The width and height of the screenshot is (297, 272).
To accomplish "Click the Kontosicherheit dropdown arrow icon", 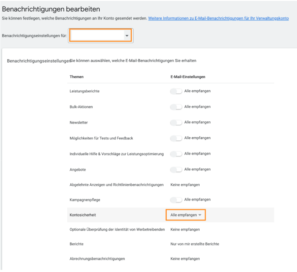I will point(200,215).
